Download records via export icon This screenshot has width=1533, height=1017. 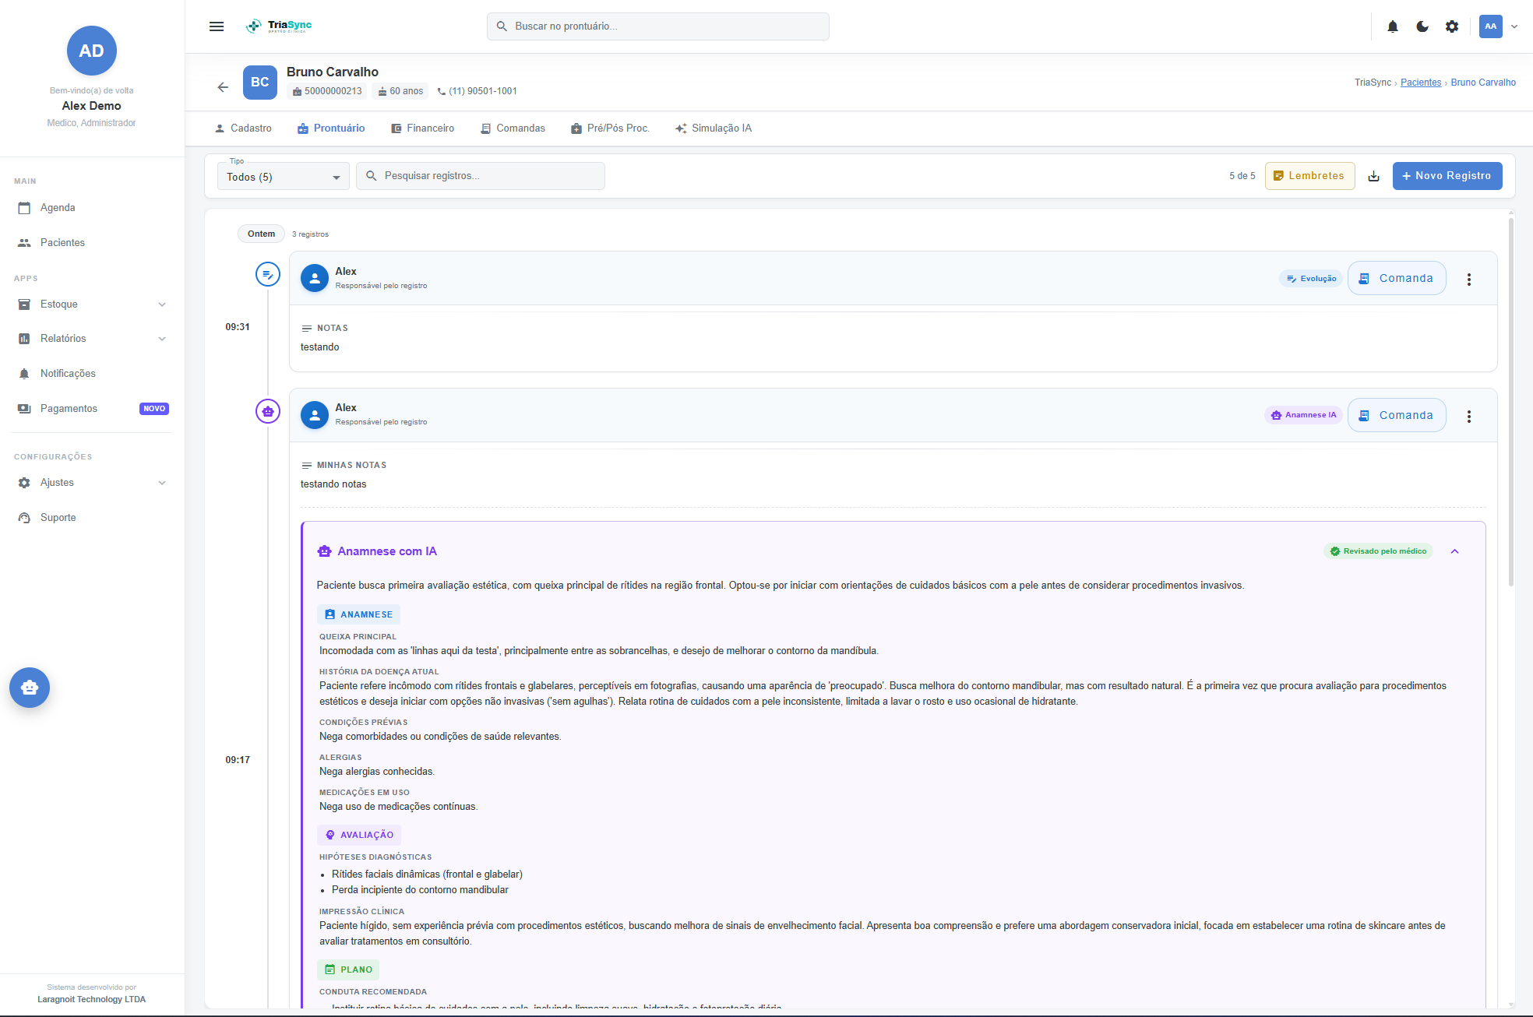click(1374, 176)
